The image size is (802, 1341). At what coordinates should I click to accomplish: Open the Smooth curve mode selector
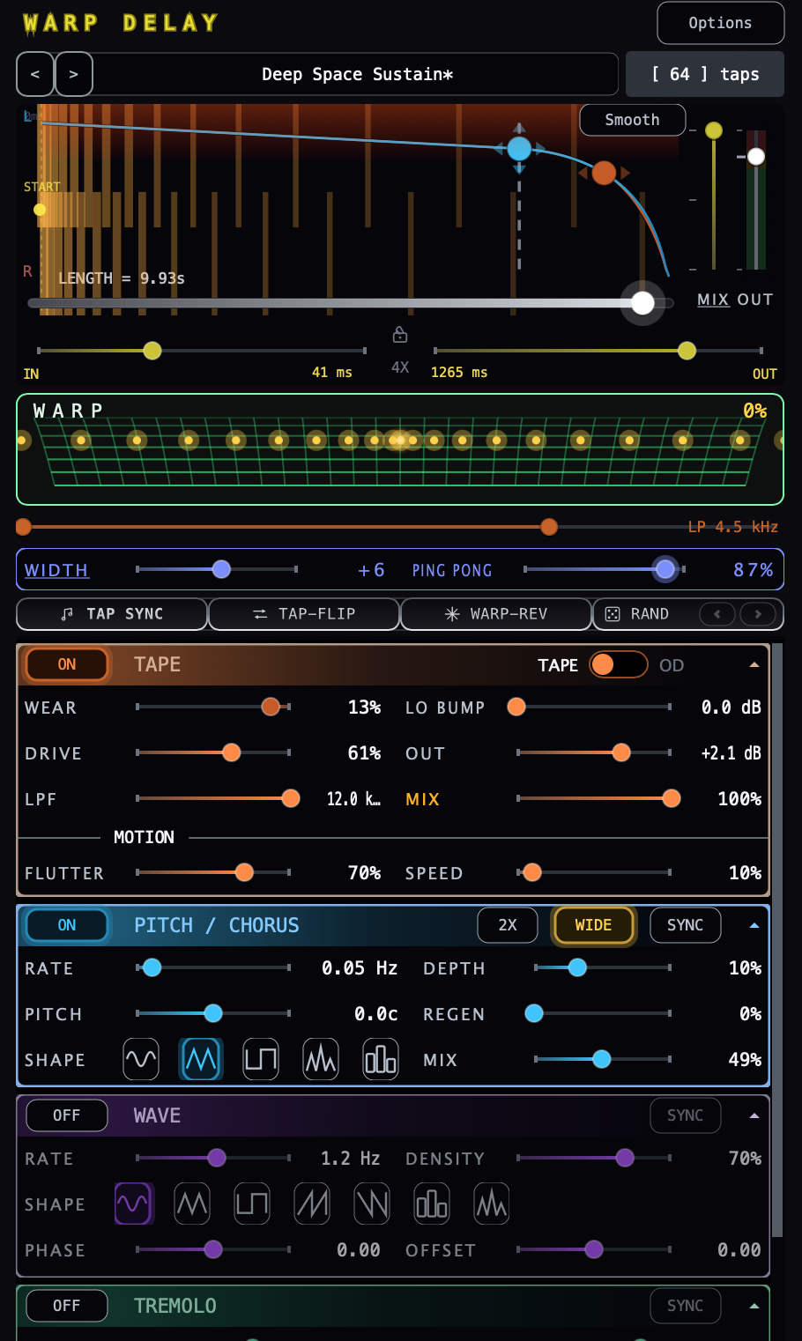coord(632,120)
